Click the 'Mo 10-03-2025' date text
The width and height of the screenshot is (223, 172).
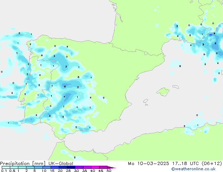point(148,164)
